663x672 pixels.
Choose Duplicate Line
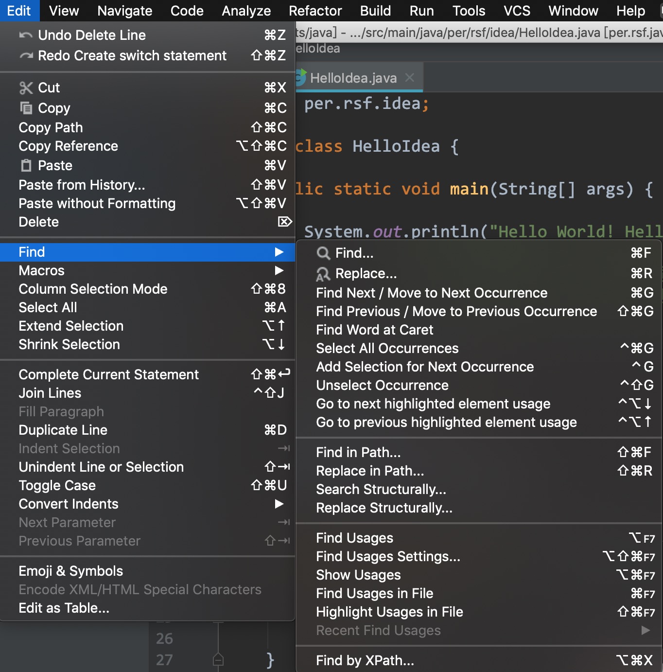147,430
